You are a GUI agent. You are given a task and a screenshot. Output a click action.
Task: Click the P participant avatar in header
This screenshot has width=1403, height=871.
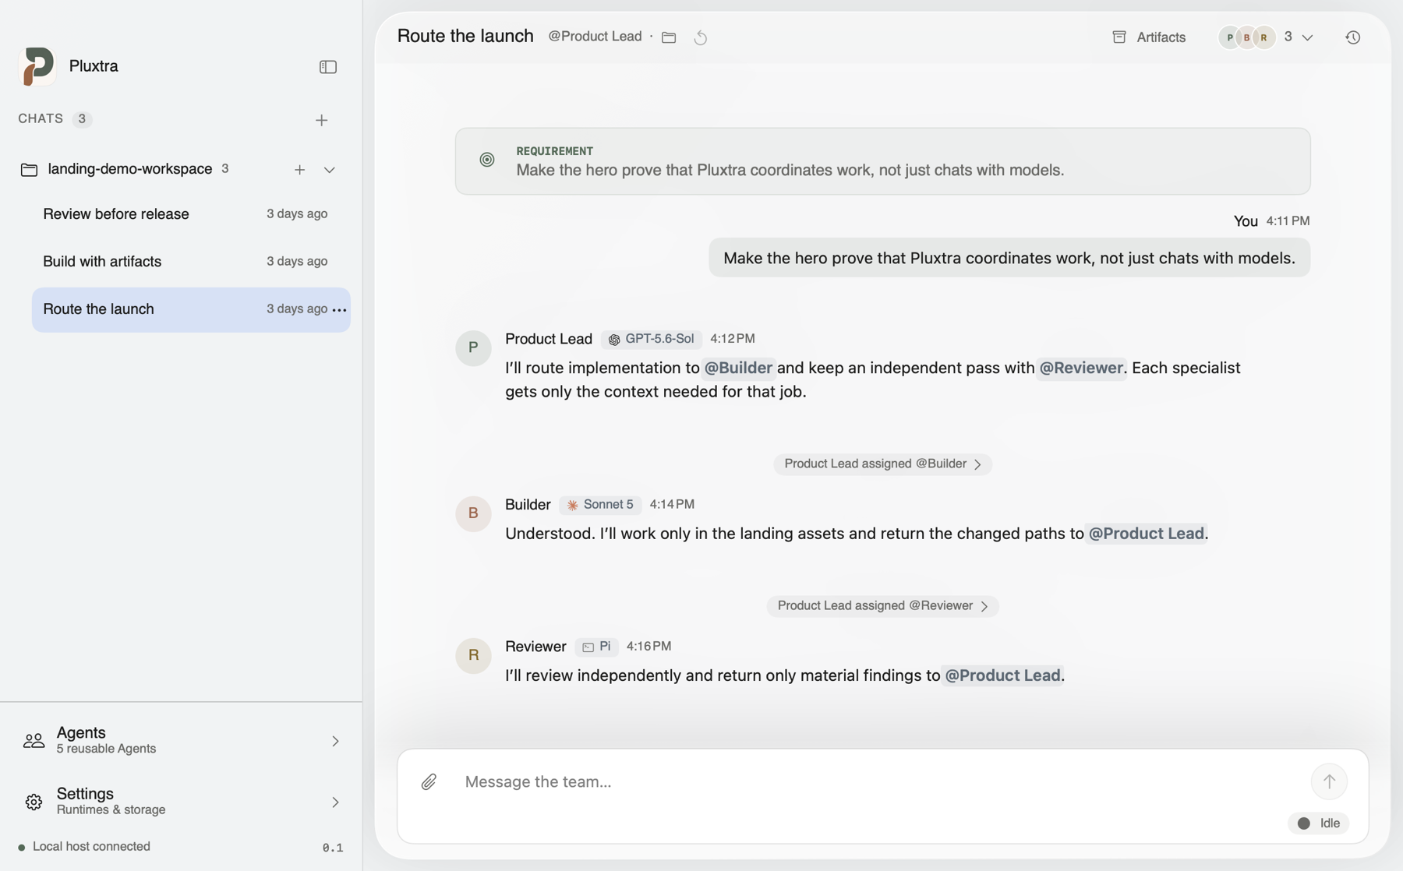coord(1230,37)
